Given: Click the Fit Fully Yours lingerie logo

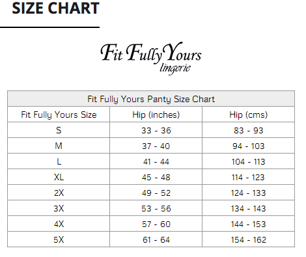Looking at the screenshot, I should pos(151,58).
